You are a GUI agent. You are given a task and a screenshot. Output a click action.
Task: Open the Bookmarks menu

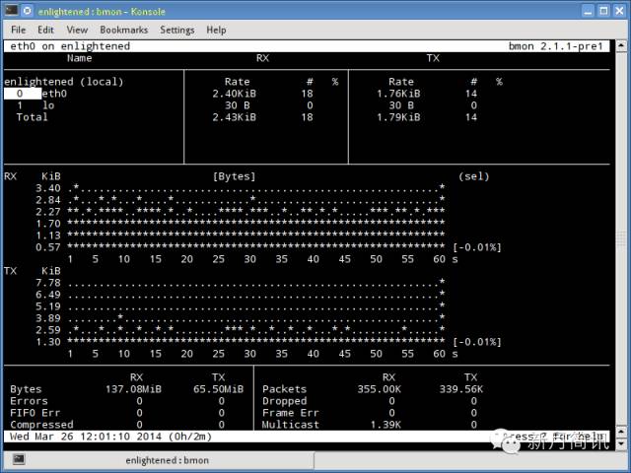coord(123,30)
